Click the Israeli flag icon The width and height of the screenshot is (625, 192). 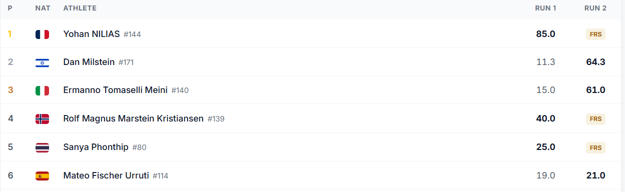pos(42,62)
